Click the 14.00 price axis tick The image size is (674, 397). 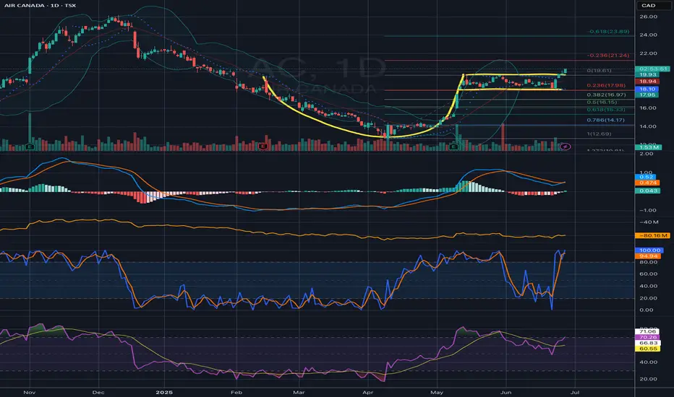[x=648, y=126]
